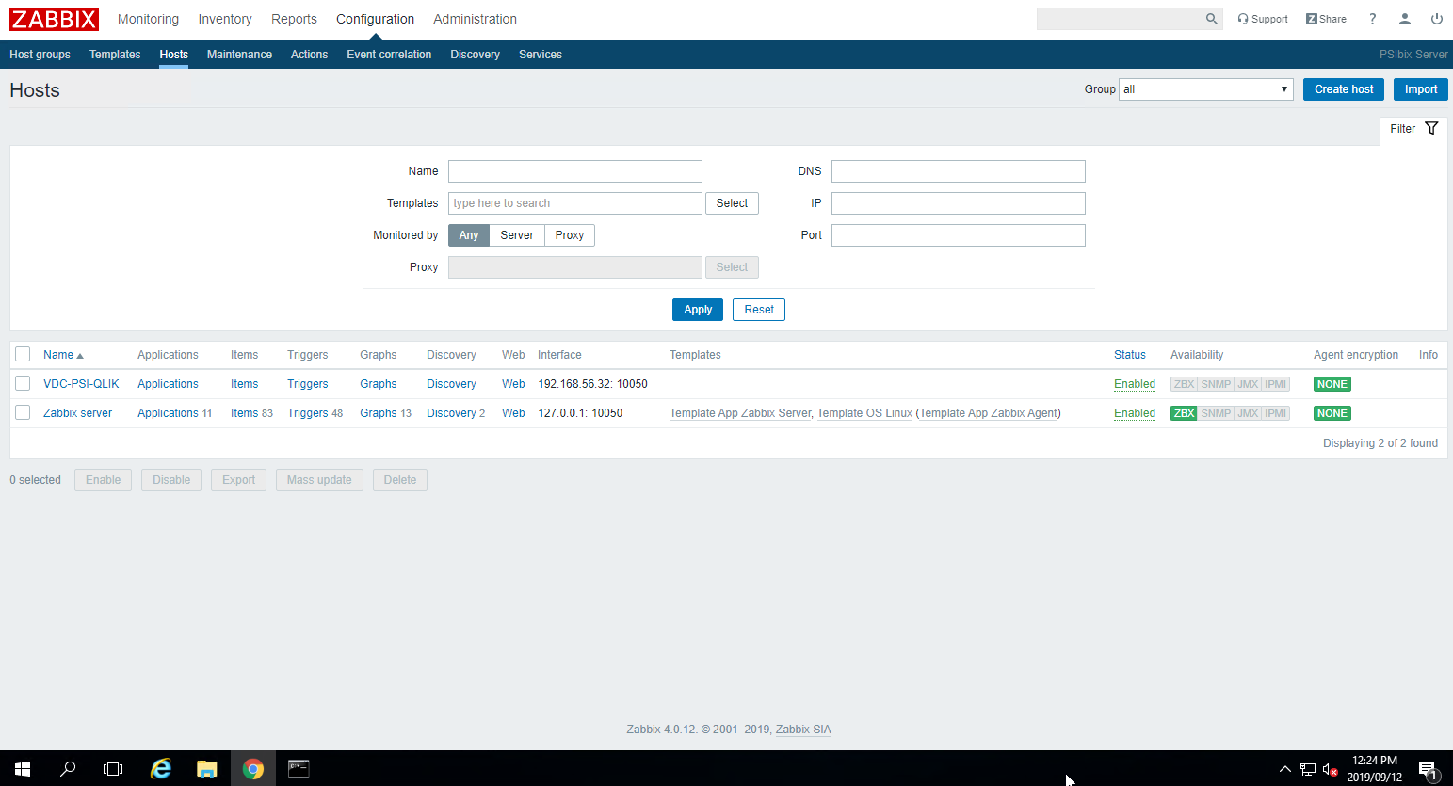Image resolution: width=1453 pixels, height=786 pixels.
Task: Open Task View on the taskbar
Action: (113, 769)
